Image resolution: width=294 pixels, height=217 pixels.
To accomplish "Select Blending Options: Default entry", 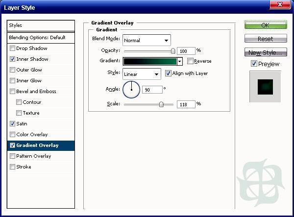I will pyautogui.click(x=41, y=38).
